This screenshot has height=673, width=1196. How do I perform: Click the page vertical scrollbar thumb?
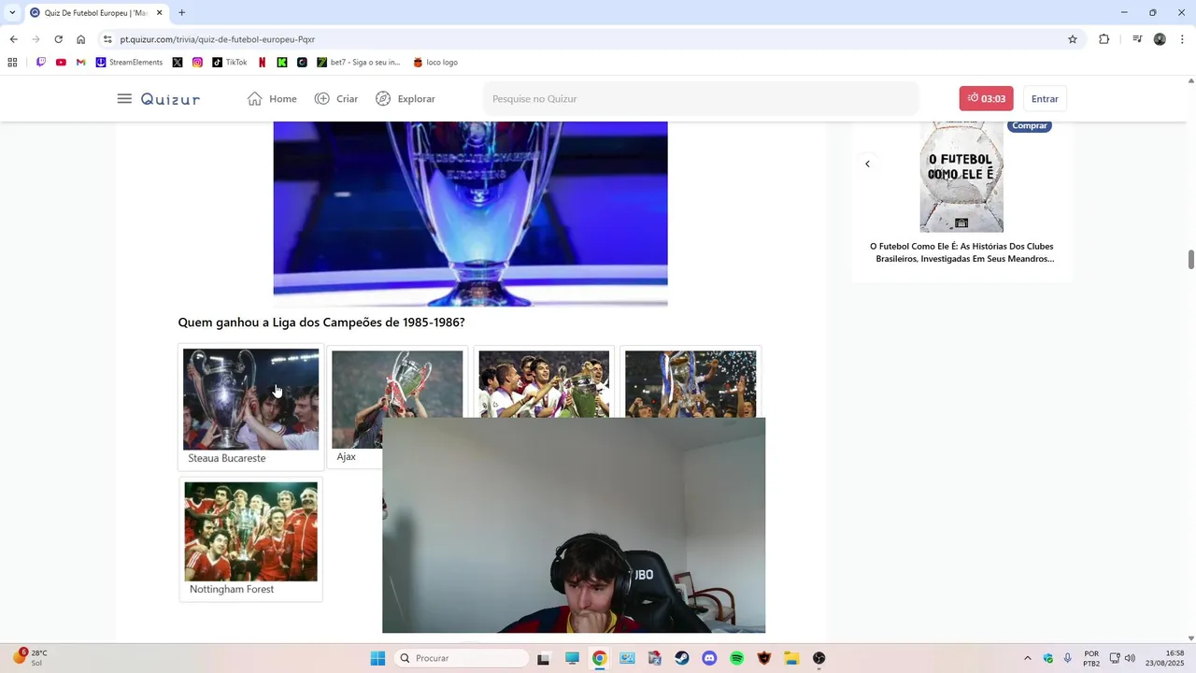[x=1191, y=259]
